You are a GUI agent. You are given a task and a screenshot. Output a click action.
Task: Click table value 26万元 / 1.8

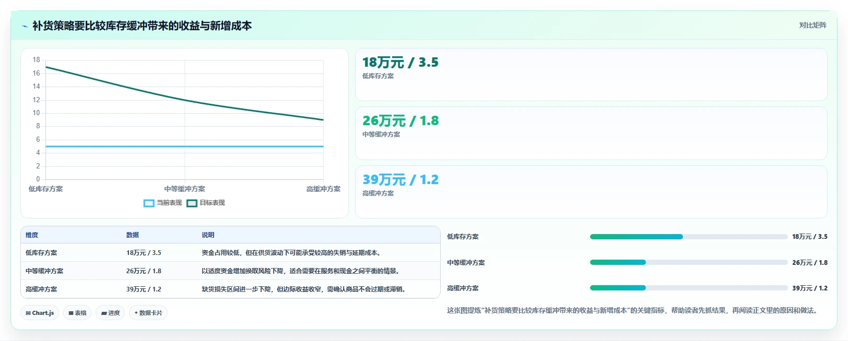[x=144, y=271]
